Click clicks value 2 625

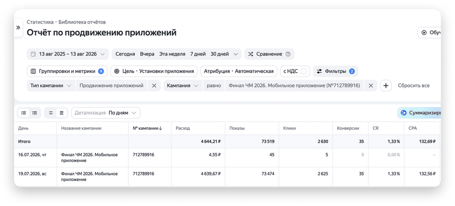322,174
